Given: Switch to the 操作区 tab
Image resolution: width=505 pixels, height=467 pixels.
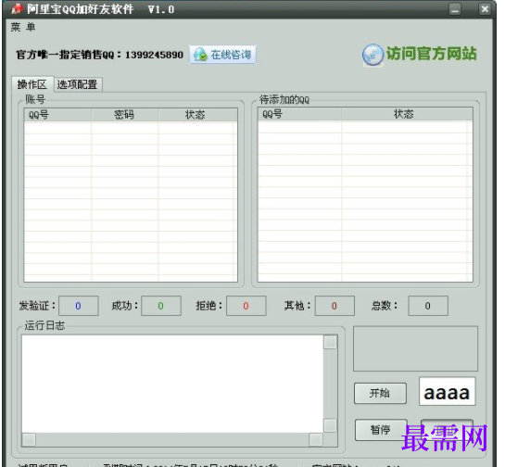Looking at the screenshot, I should (x=32, y=84).
